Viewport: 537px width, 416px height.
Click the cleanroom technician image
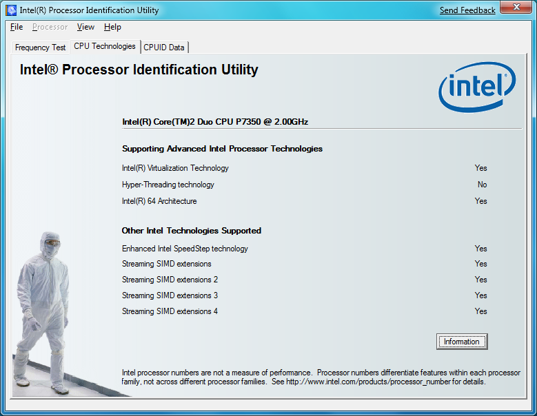45,313
